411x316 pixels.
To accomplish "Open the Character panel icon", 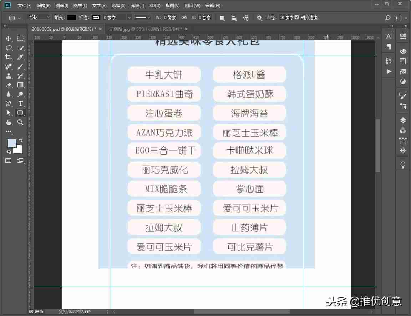I will click(389, 36).
